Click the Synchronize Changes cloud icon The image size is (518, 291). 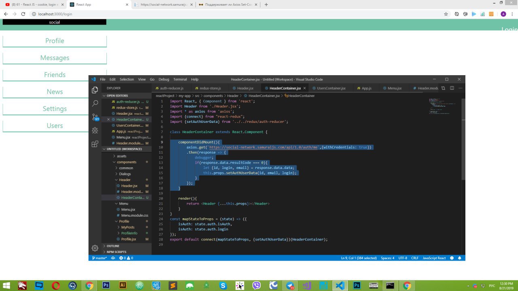point(113,258)
